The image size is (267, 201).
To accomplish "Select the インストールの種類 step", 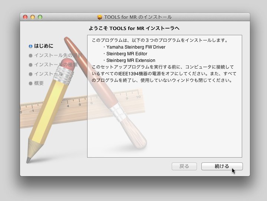I will [x=56, y=65].
